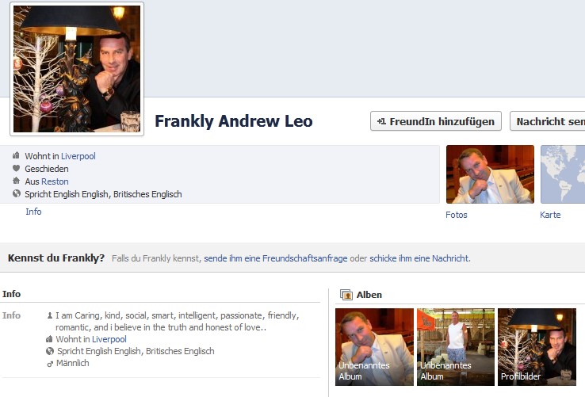Click the globe icon in lower Info section
Screen dimensions: 585x397
50,351
